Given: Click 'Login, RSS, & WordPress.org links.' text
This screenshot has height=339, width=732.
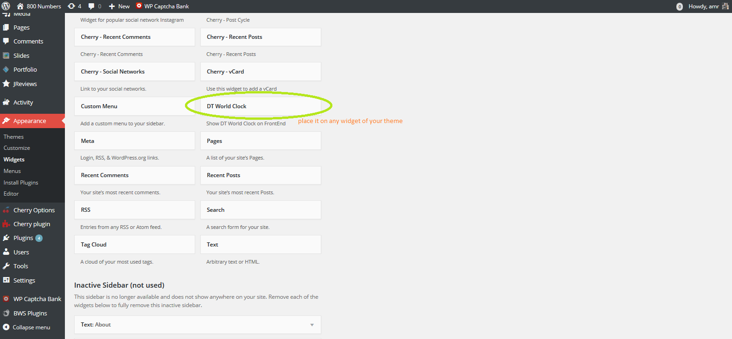Looking at the screenshot, I should point(120,158).
